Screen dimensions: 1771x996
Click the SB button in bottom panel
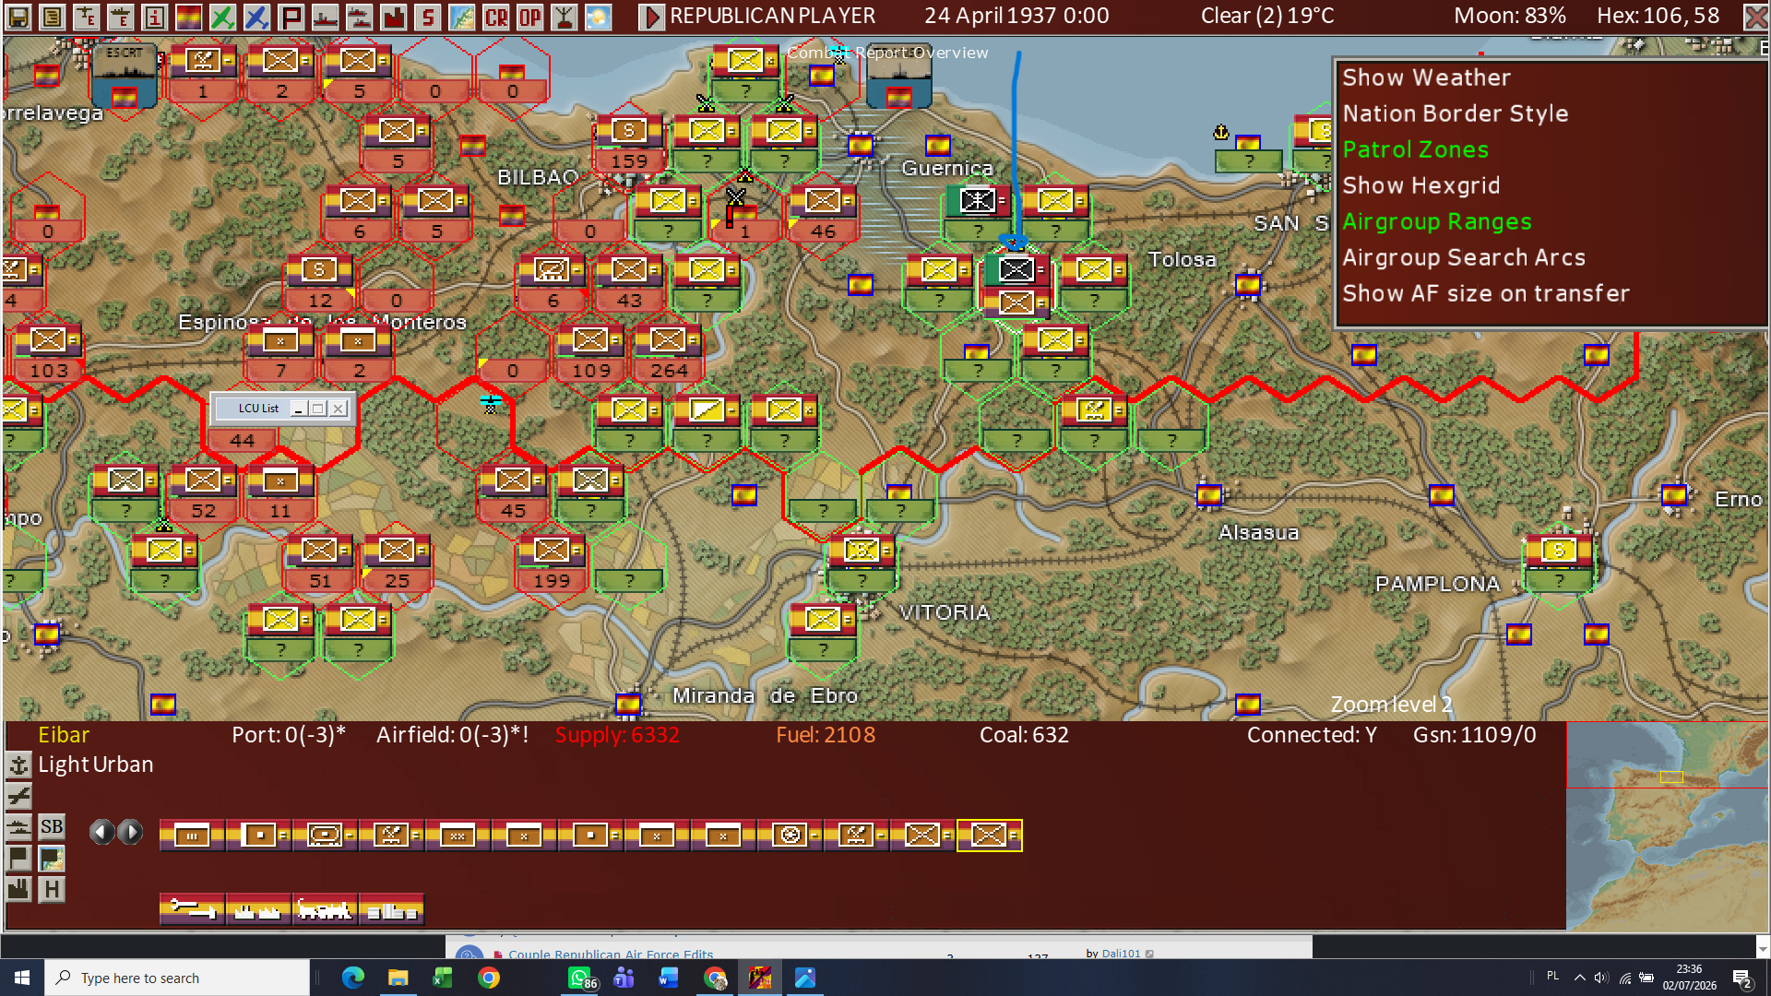52,826
